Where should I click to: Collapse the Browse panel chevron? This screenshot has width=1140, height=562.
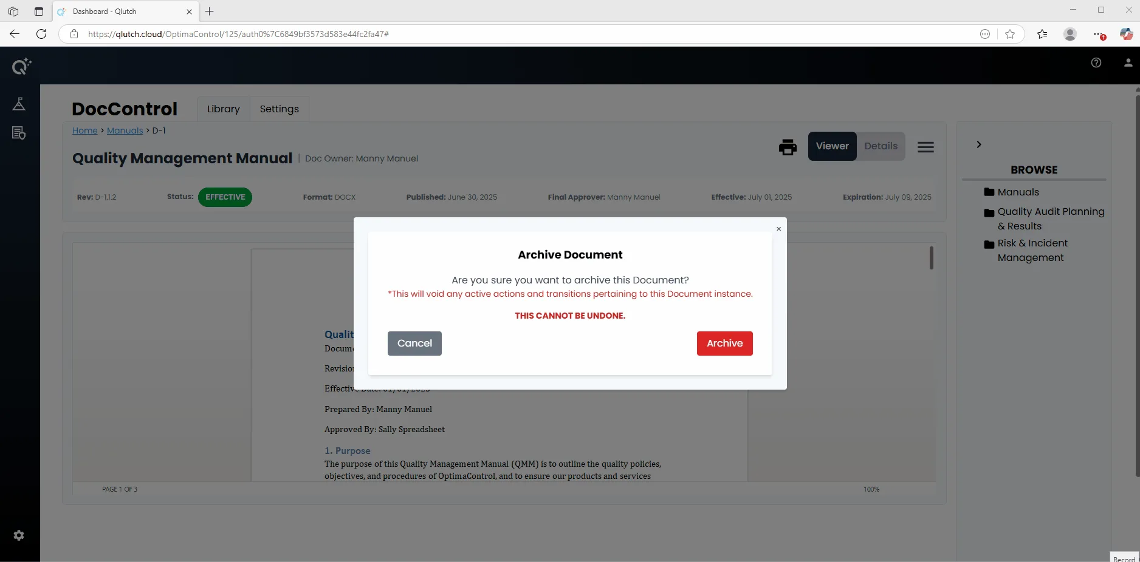coord(978,144)
